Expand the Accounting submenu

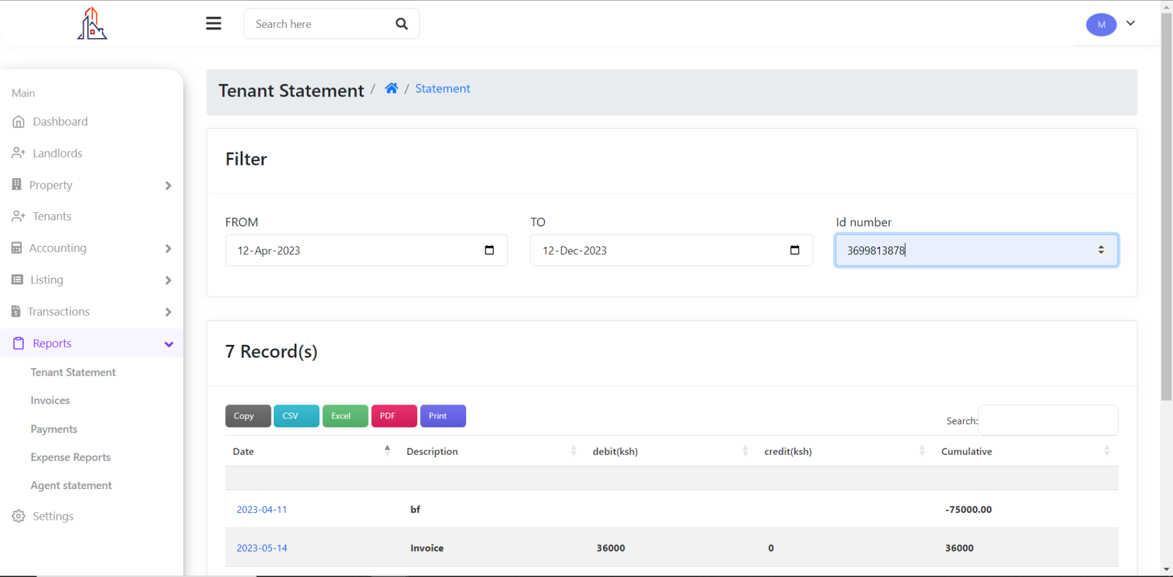tap(168, 249)
